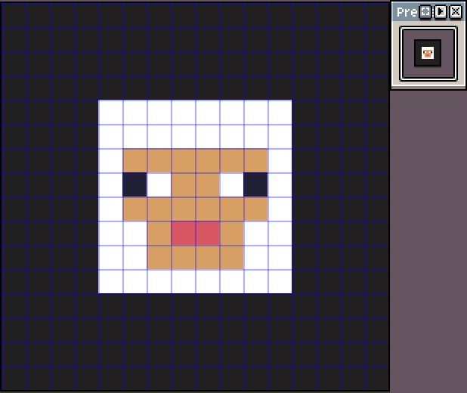Click the sprite thumbnail in the Preview

[428, 53]
